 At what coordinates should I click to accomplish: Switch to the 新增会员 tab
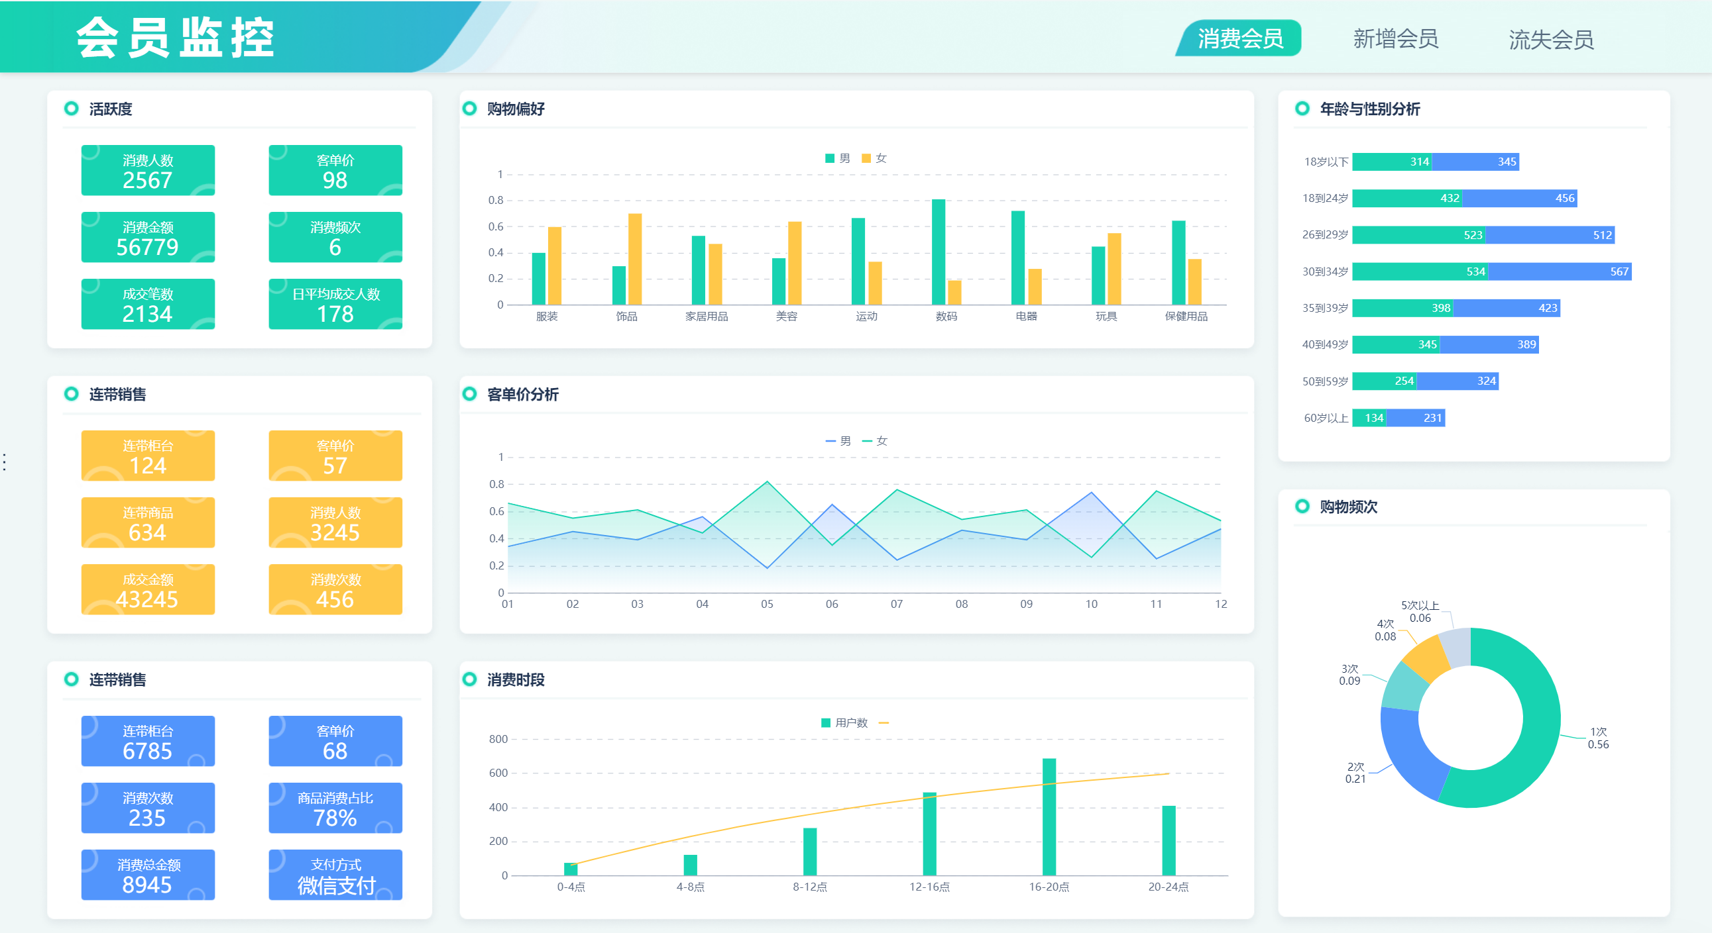[1395, 39]
